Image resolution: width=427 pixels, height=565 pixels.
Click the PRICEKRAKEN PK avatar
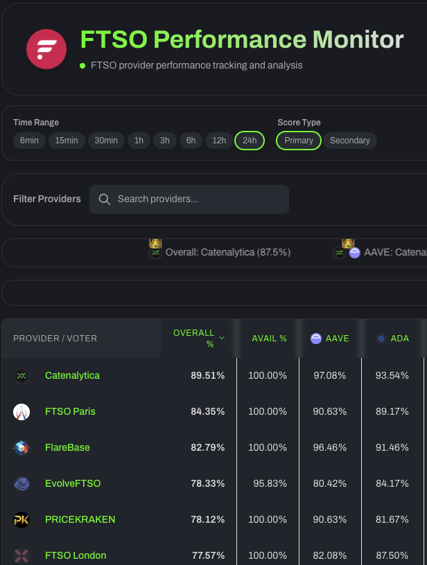coord(21,520)
